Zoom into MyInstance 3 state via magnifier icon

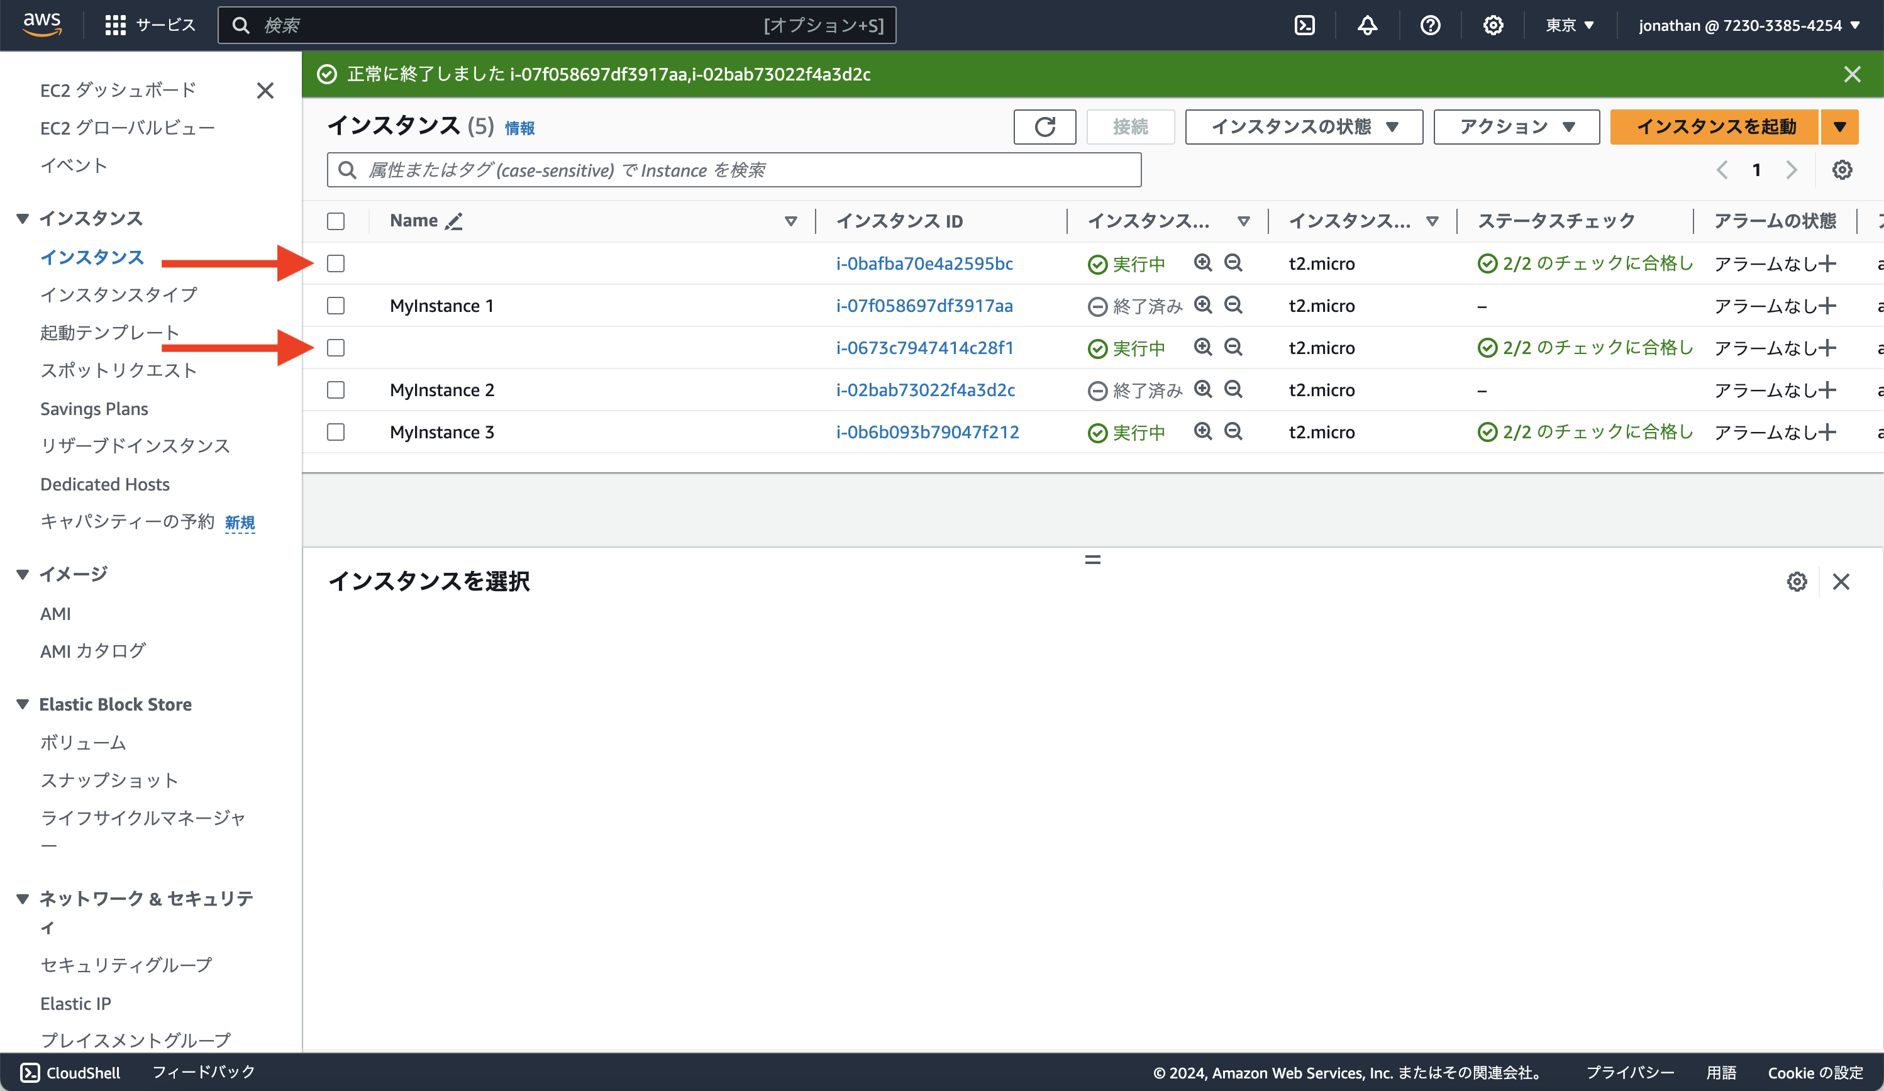coord(1203,431)
